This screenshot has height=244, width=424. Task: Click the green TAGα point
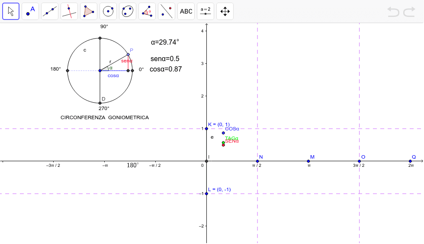[x=223, y=142]
